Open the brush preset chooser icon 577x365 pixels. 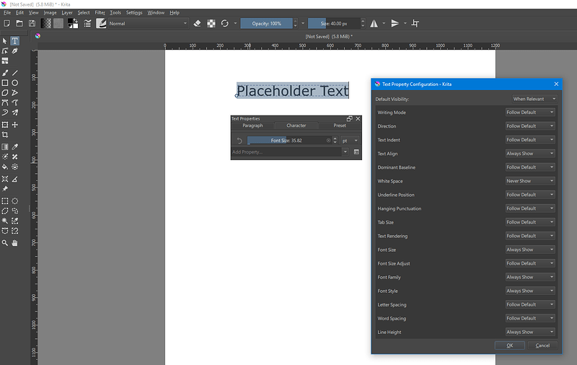coord(101,24)
